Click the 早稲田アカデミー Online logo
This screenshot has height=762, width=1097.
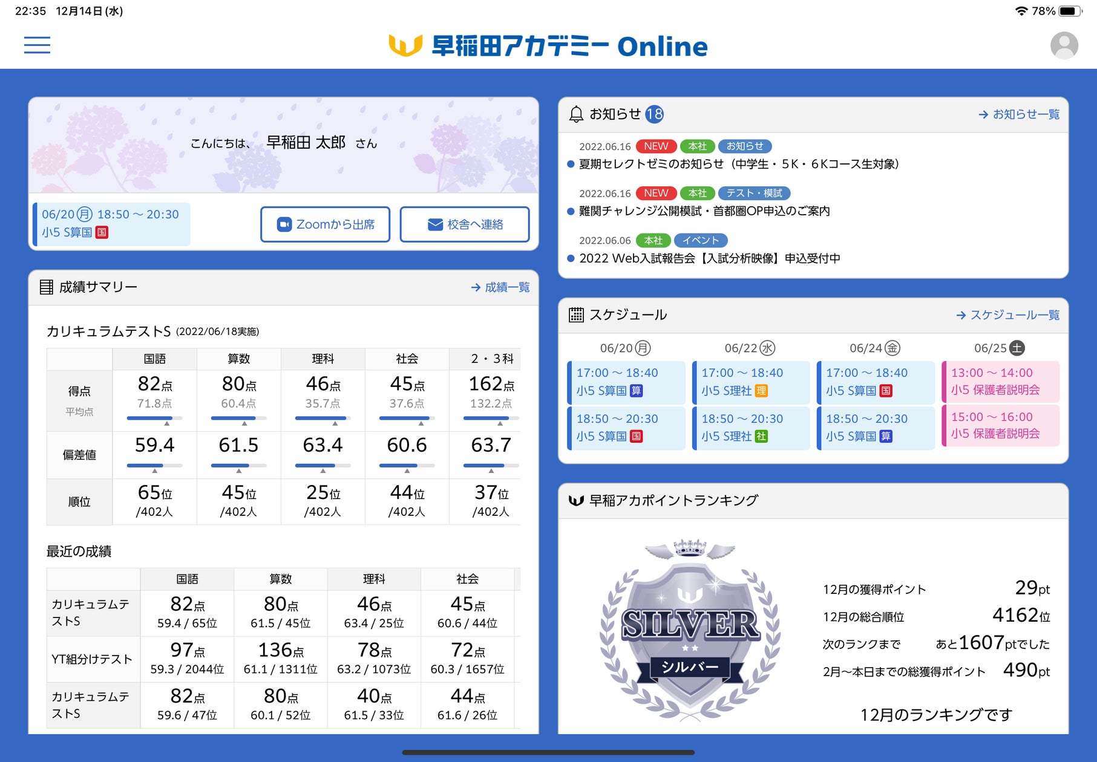click(548, 46)
